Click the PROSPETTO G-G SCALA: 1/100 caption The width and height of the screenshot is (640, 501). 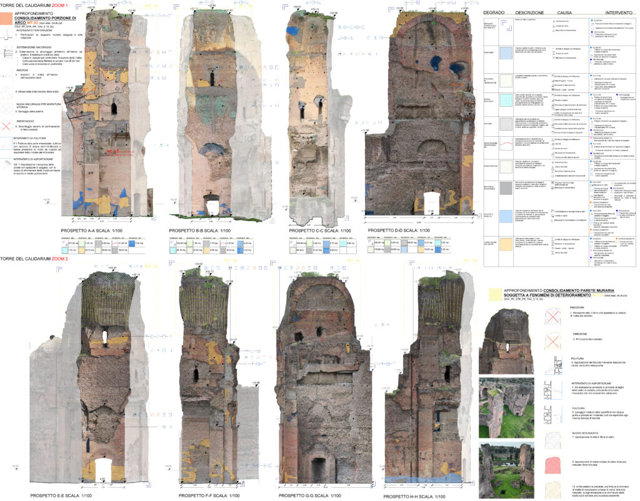pyautogui.click(x=308, y=495)
